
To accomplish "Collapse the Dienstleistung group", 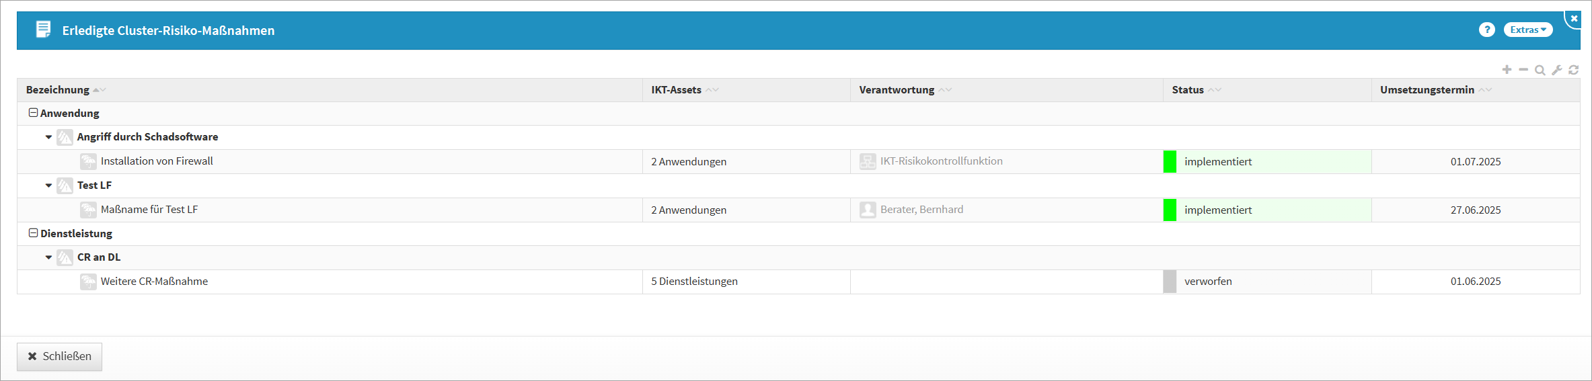I will (33, 233).
